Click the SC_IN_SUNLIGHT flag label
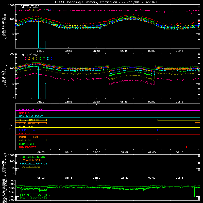The image size is (203, 203). [x=29, y=120]
